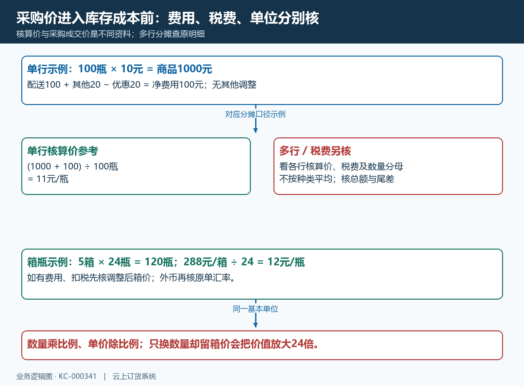Image resolution: width=524 pixels, height=386 pixels.
Task: Click the title 采购价进入库存成本前
Action: coord(85,18)
